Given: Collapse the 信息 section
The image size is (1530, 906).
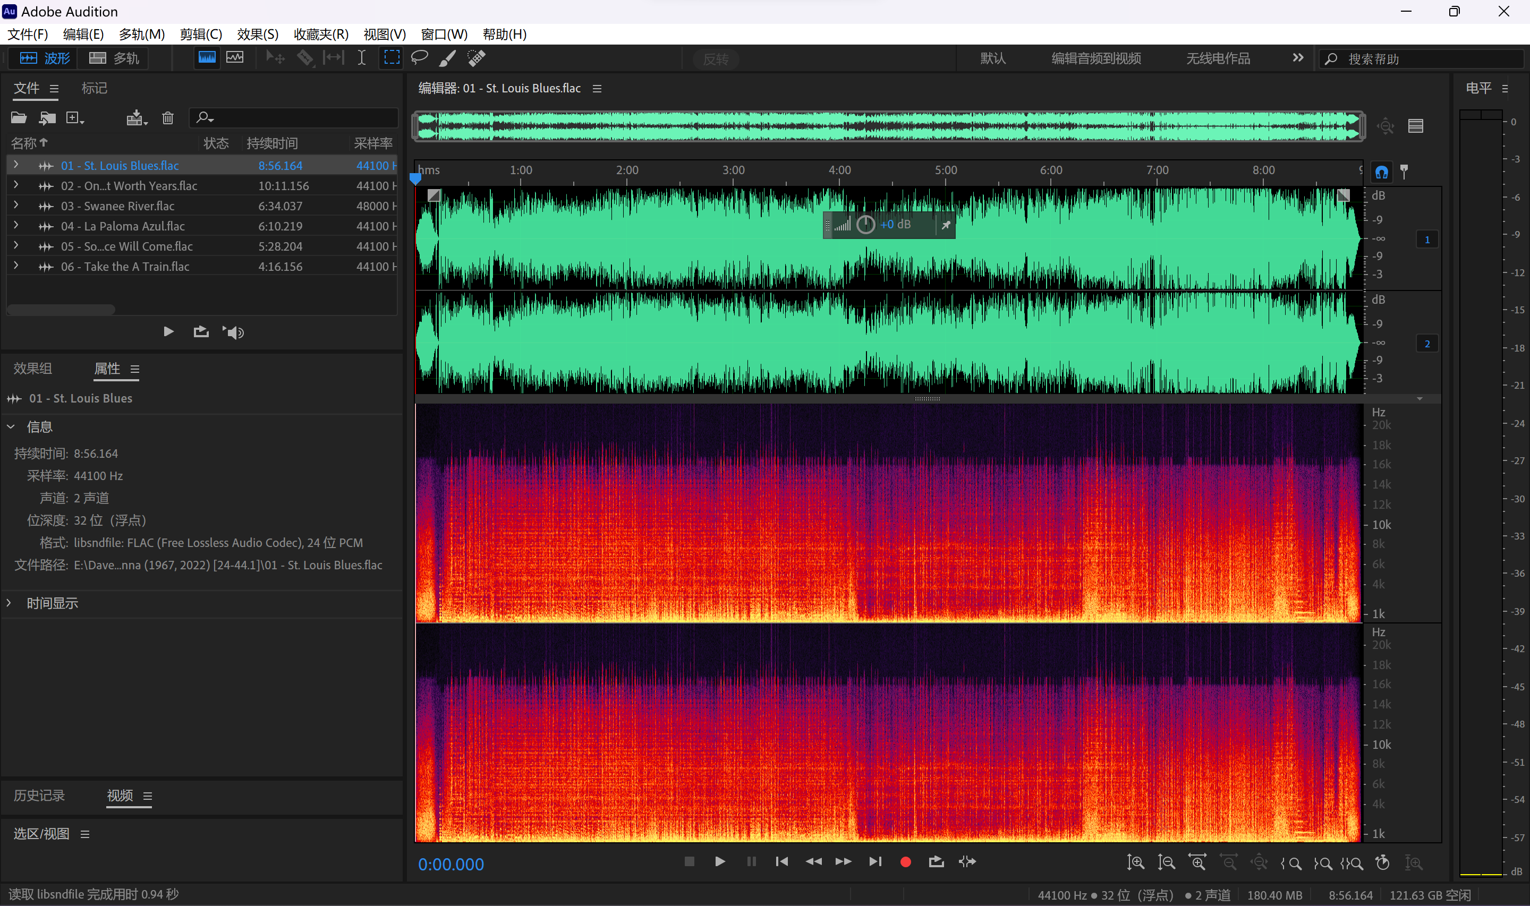Looking at the screenshot, I should (11, 427).
